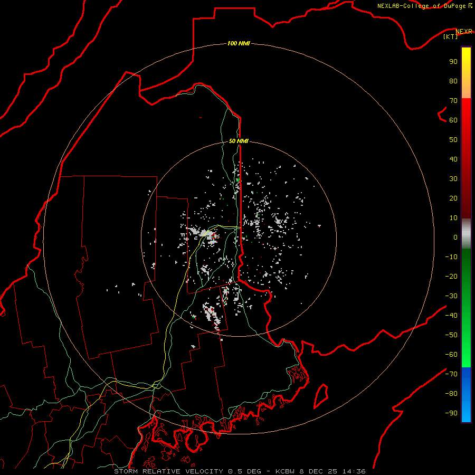Click the NEXR label above the color scale
Screen dimensions: 475x475
pos(464,31)
